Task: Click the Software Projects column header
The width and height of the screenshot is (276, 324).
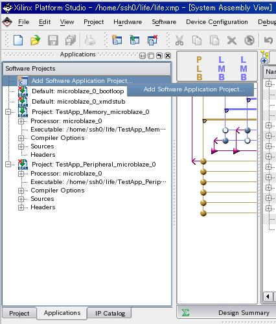Action: point(87,69)
